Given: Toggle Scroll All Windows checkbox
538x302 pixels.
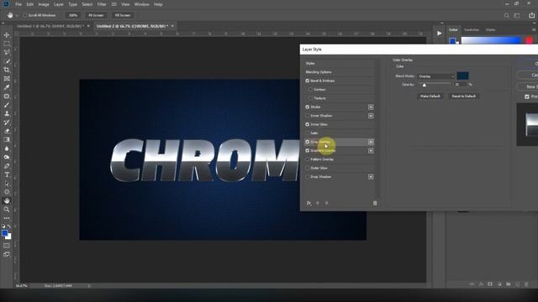Looking at the screenshot, I should [24, 15].
